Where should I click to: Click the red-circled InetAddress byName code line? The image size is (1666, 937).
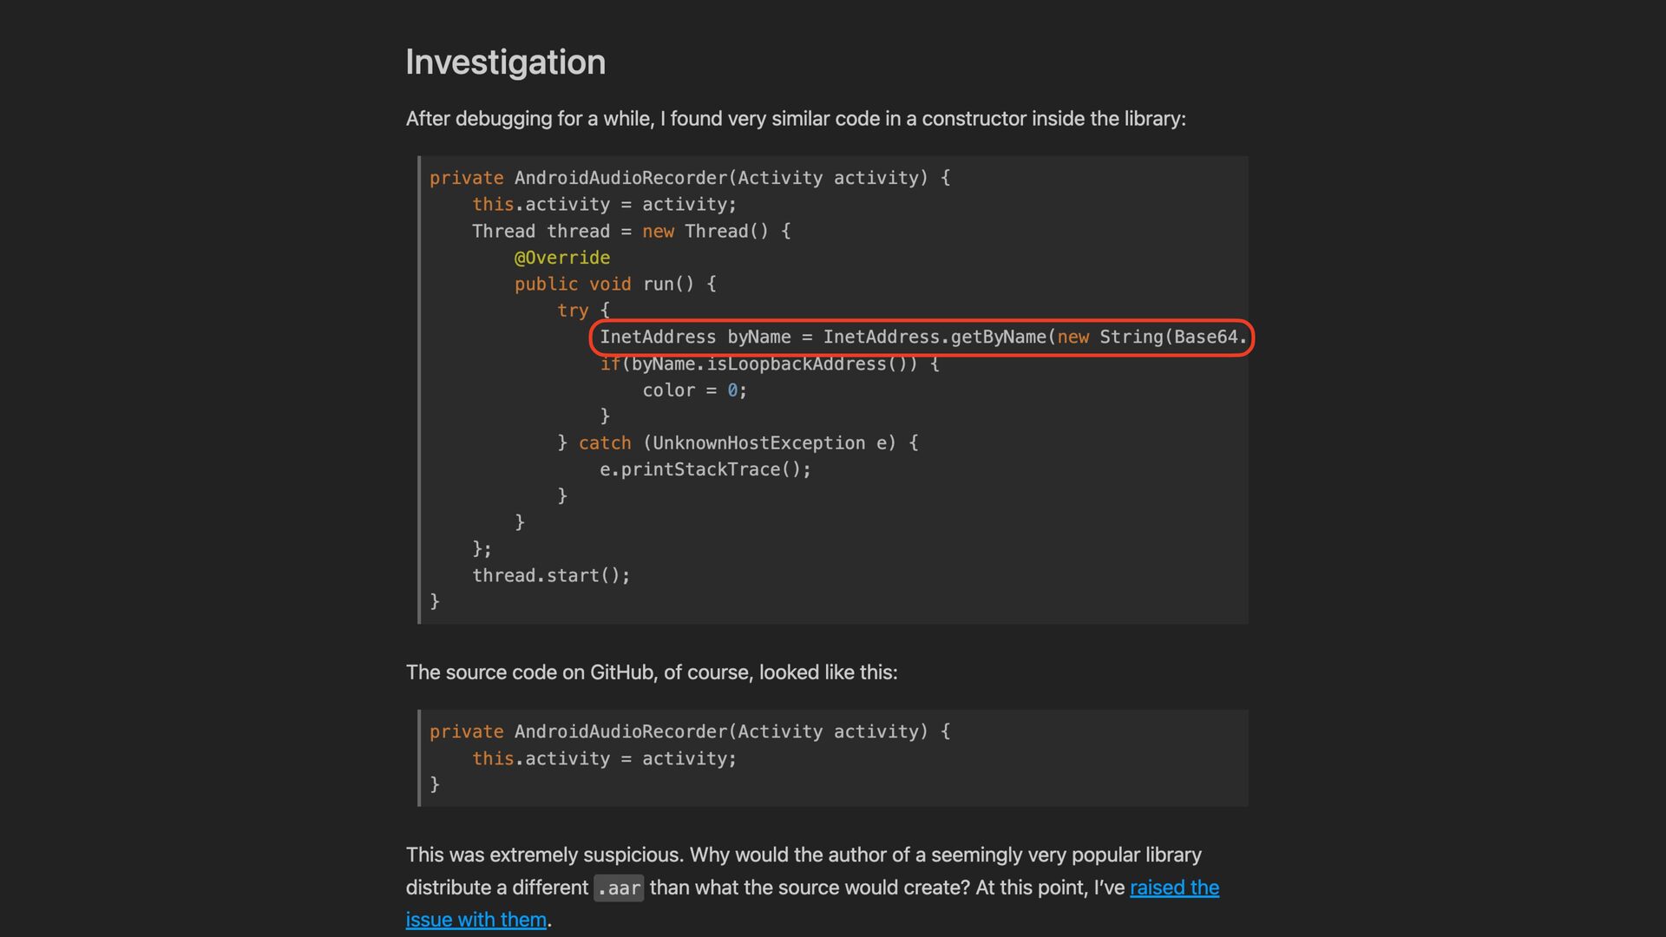(x=922, y=337)
